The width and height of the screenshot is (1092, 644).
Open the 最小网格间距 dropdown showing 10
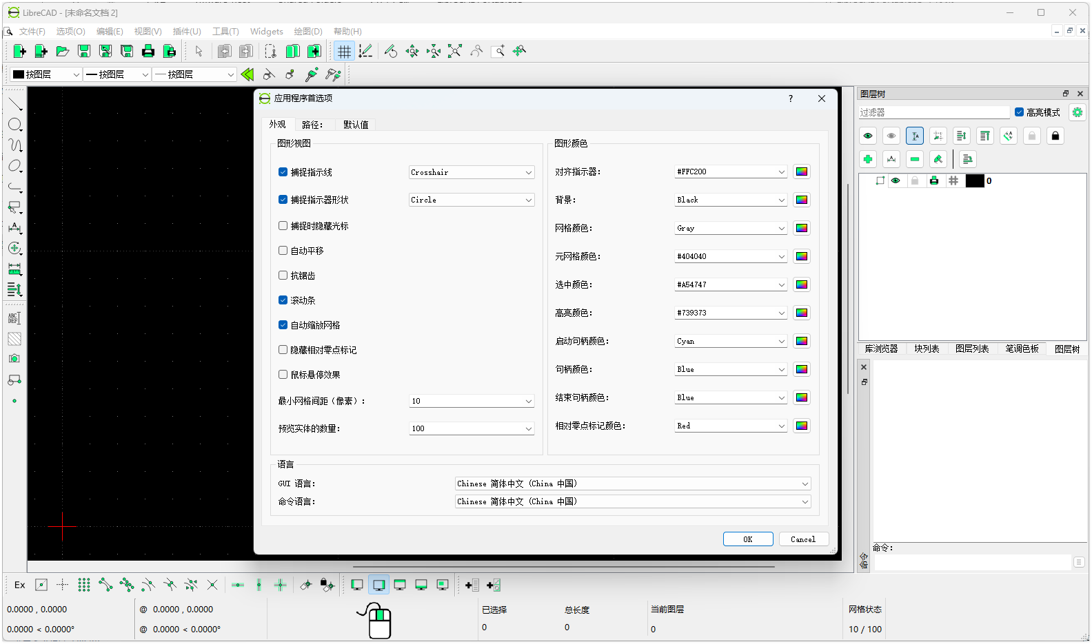pos(472,401)
